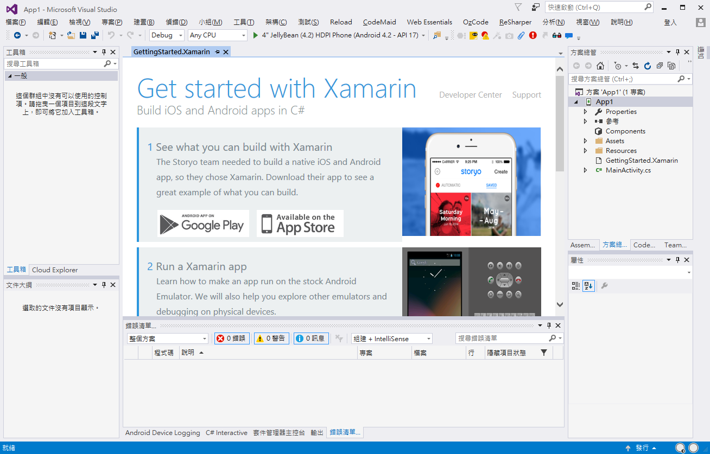710x454 pixels.
Task: Click the Home icon in Solution Explorer
Action: pos(600,66)
